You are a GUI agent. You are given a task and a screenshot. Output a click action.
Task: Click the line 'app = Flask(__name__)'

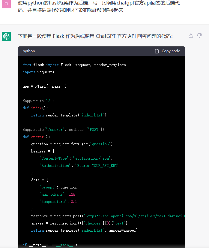(x=44, y=86)
